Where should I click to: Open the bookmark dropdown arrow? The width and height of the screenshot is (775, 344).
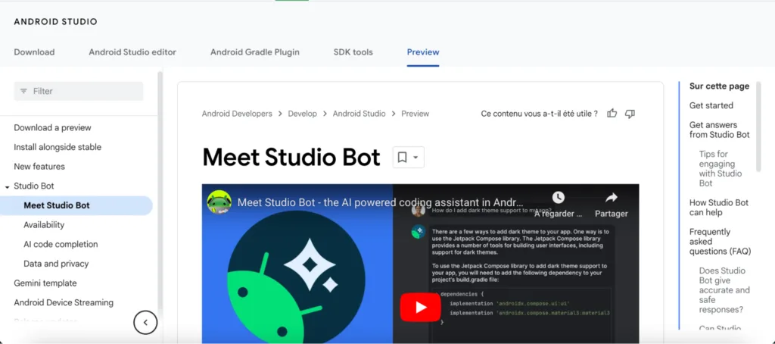(x=416, y=158)
